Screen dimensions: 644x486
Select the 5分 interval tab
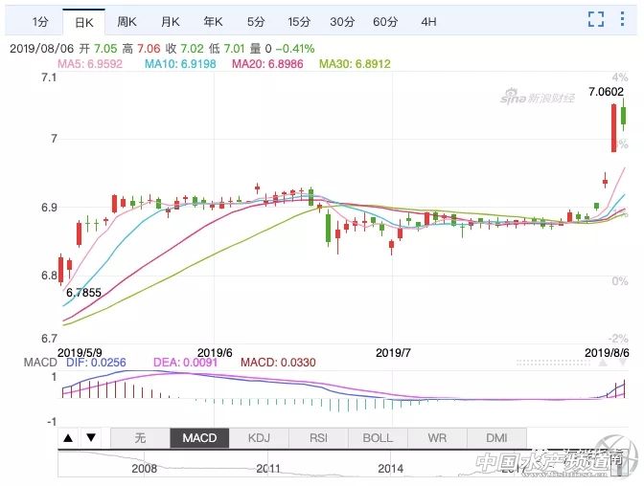(x=255, y=21)
